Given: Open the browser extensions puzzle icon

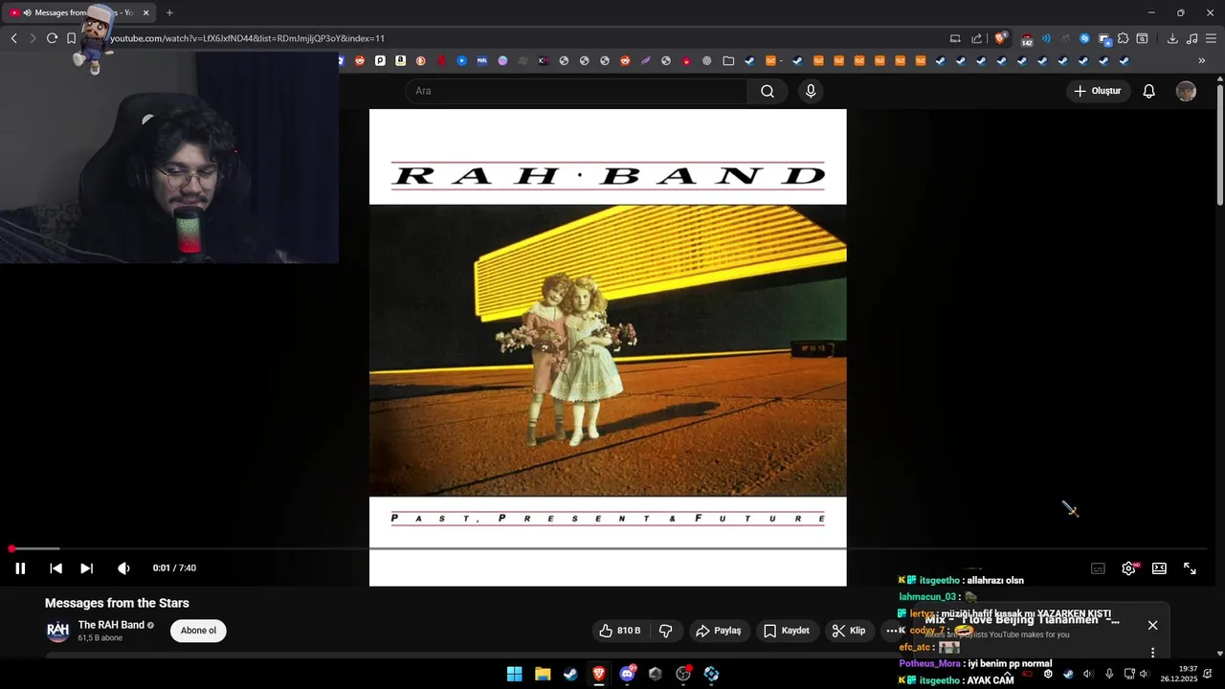Looking at the screenshot, I should click(1124, 38).
